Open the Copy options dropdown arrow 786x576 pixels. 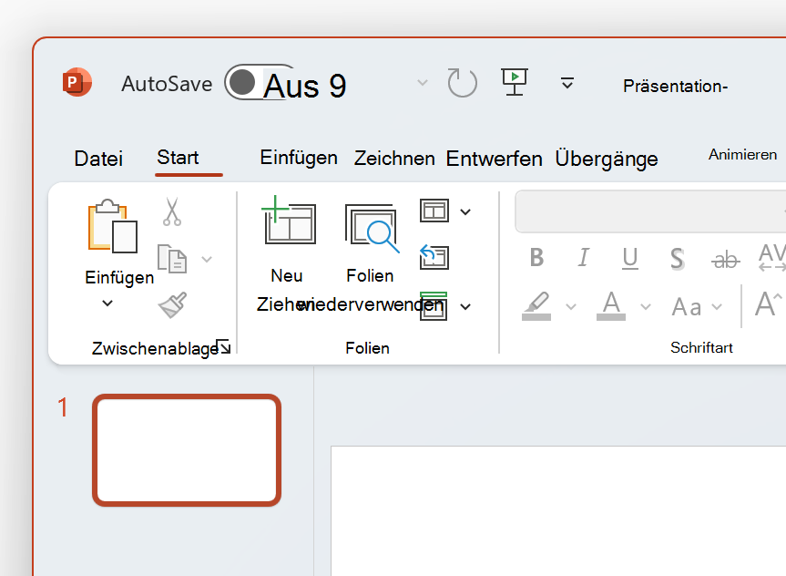207,260
